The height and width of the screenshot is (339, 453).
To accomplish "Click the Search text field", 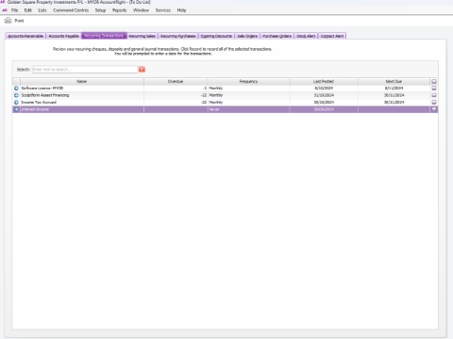I will pyautogui.click(x=85, y=70).
